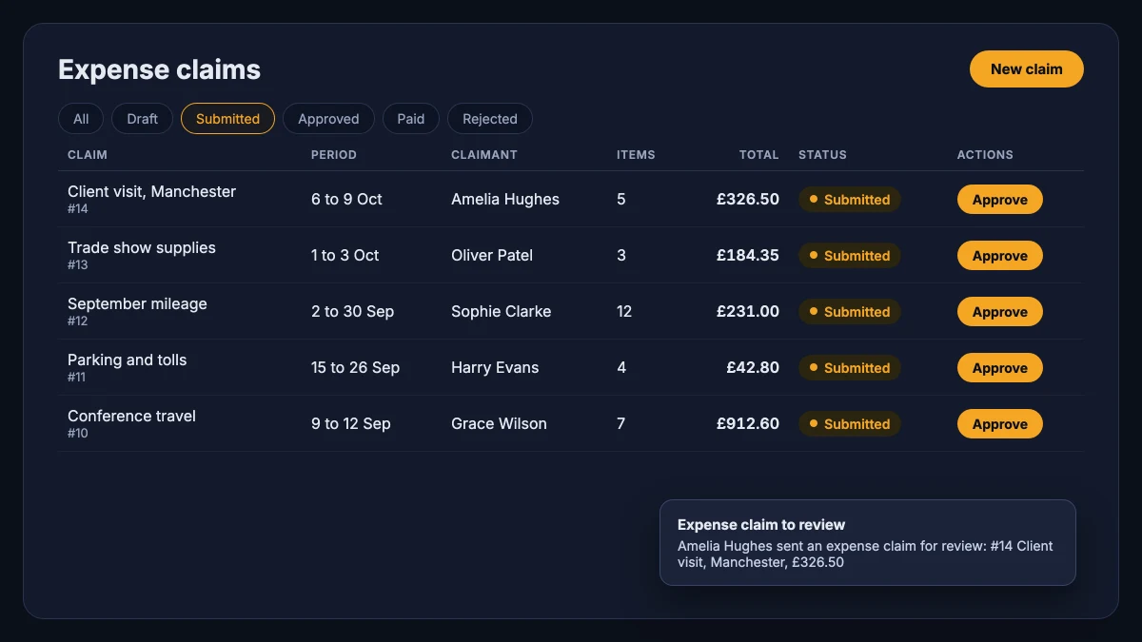Image resolution: width=1142 pixels, height=642 pixels.
Task: Open claim Parking and tolls
Action: pos(128,360)
